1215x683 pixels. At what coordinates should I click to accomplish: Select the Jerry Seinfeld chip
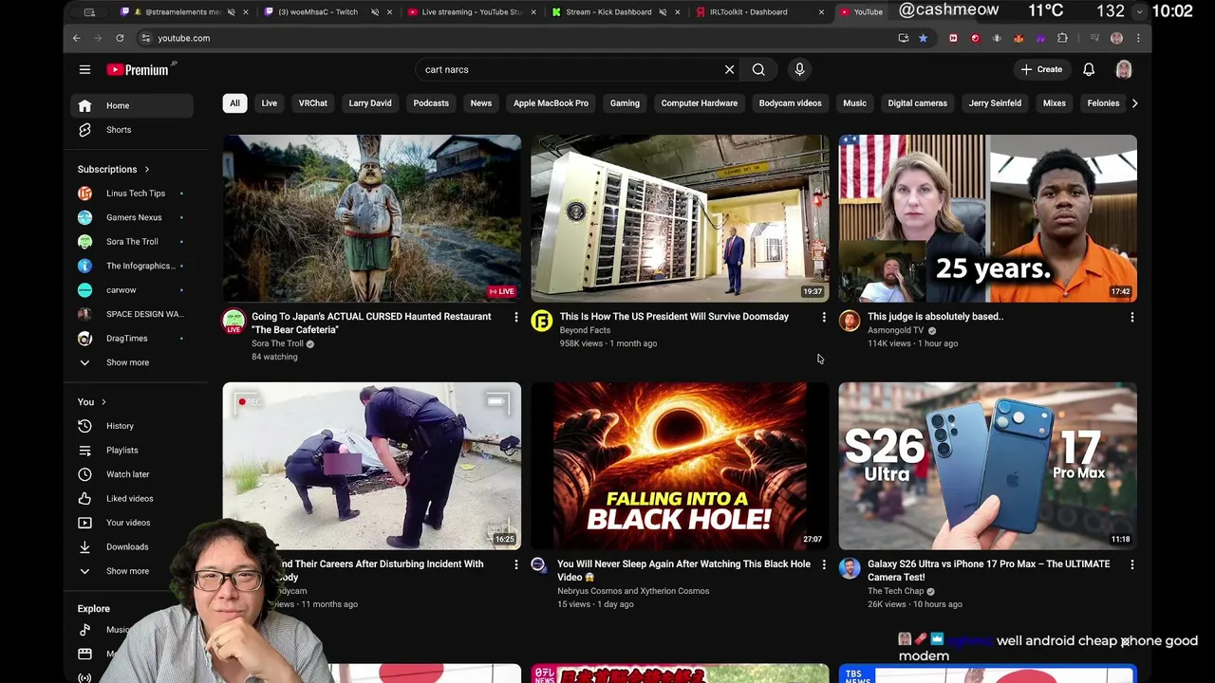click(x=995, y=103)
